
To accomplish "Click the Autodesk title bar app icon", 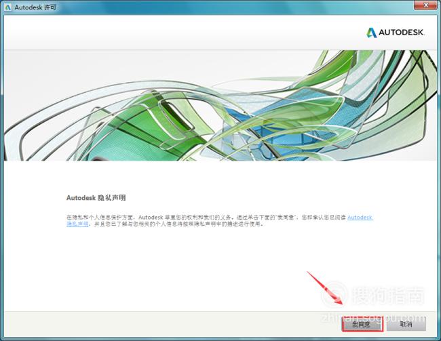I will click(x=7, y=7).
